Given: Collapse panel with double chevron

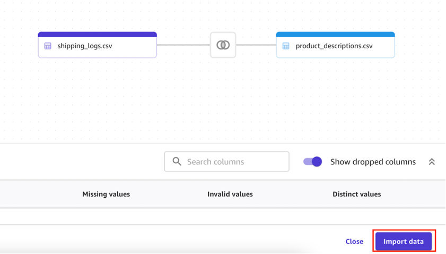Looking at the screenshot, I should [432, 162].
